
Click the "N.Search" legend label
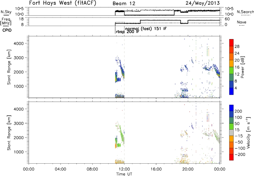point(245,12)
